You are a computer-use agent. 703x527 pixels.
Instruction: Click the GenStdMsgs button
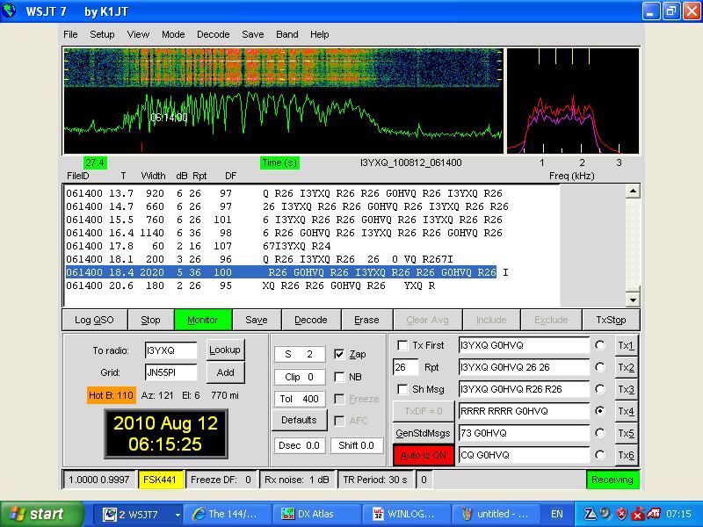click(x=423, y=433)
